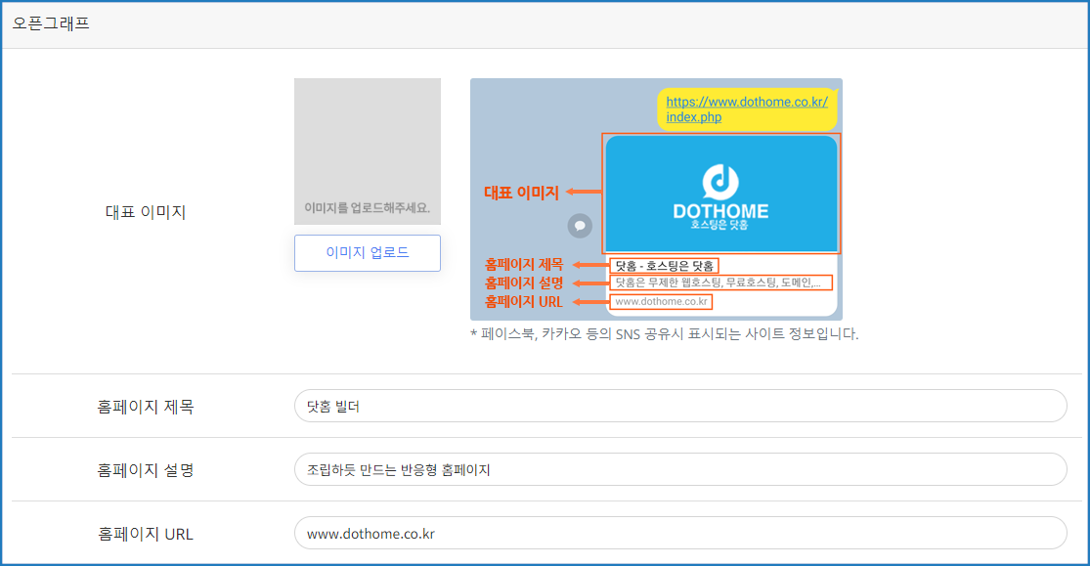This screenshot has height=566, width=1090.
Task: Click the outlined www.dothome.co.kr text in preview card
Action: pyautogui.click(x=661, y=301)
